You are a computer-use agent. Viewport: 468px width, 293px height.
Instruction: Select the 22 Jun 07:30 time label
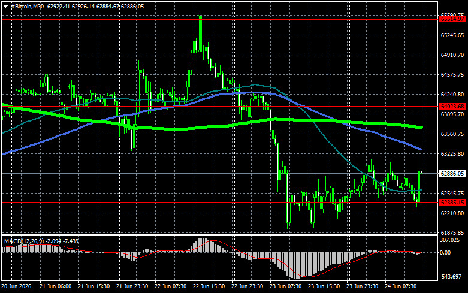(170, 286)
